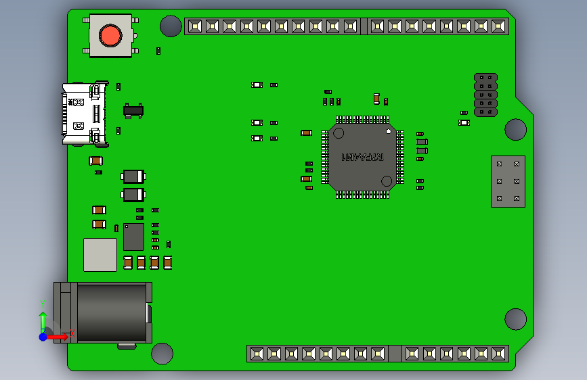The image size is (587, 380).
Task: Select the red reset push button
Action: pyautogui.click(x=110, y=36)
